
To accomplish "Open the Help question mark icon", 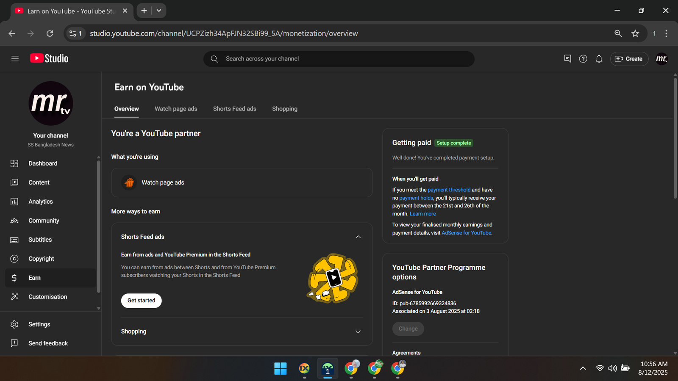I will [x=583, y=59].
